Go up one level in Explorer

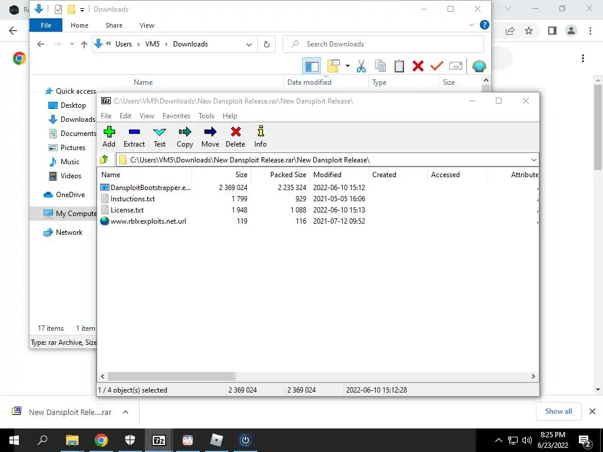[84, 44]
